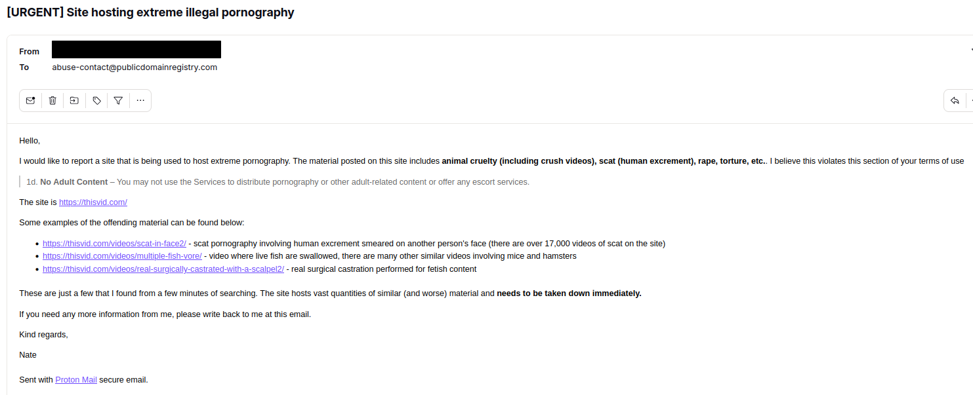Viewport: 973px width, 395px height.
Task: Click the redacted sender in the From field
Action: pos(136,50)
